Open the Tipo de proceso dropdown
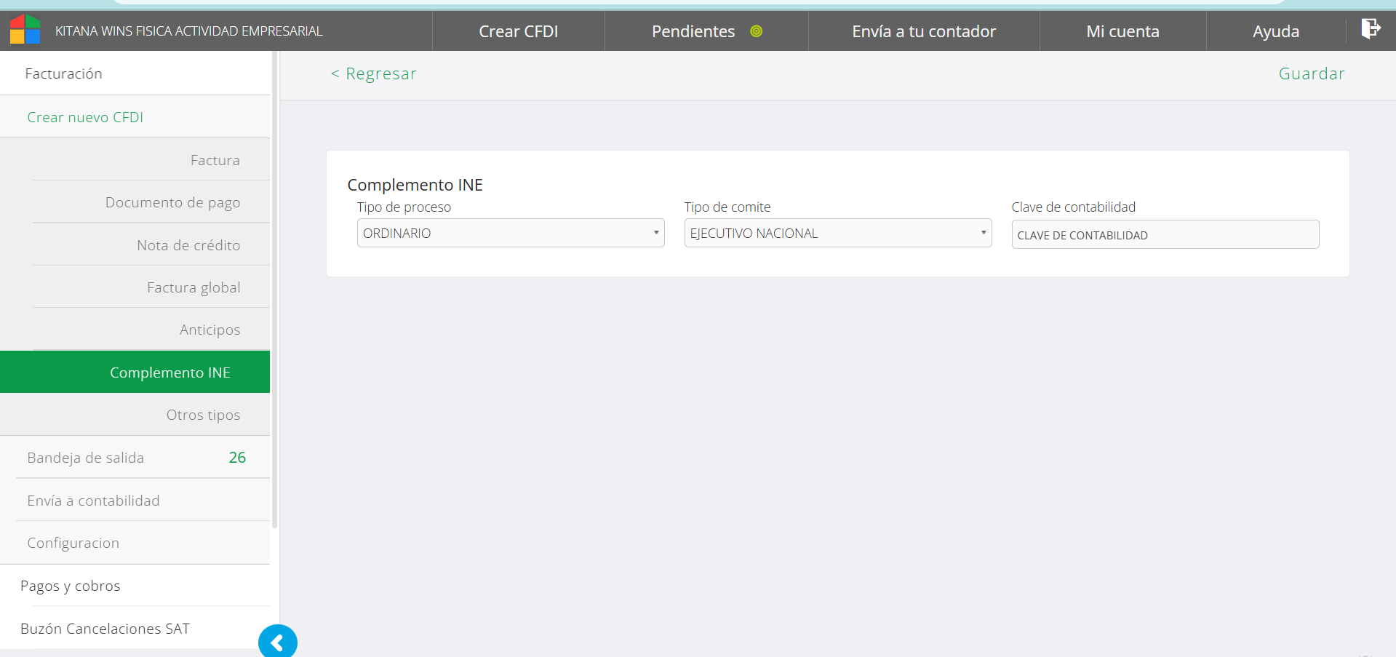This screenshot has width=1396, height=657. click(x=510, y=234)
